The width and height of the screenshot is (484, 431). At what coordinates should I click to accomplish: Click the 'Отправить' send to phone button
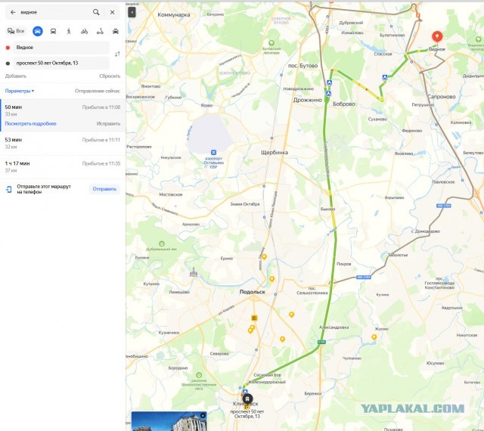point(104,189)
